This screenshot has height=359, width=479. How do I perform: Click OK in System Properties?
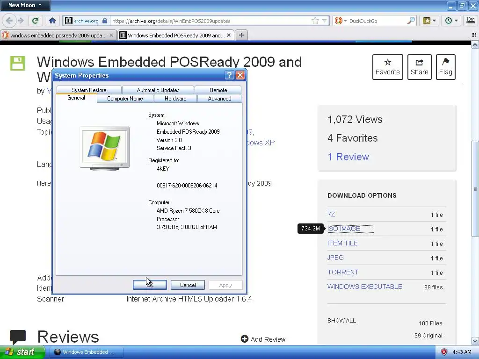pos(150,285)
